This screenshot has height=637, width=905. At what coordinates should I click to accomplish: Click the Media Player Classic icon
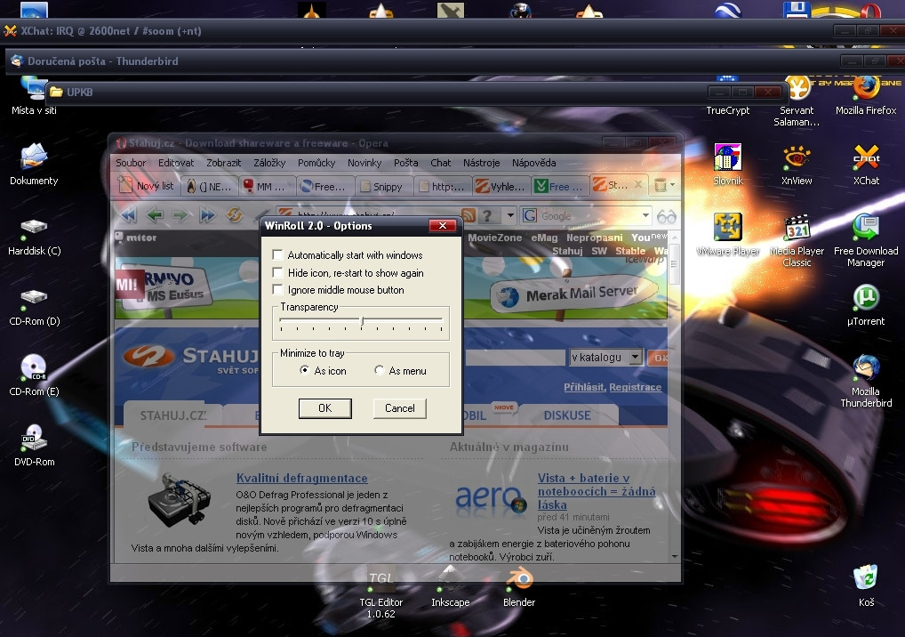coord(797,241)
